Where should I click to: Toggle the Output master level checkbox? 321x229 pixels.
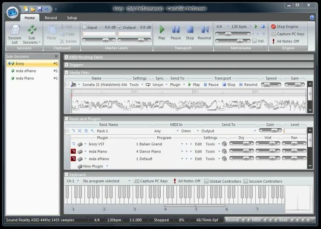120,27
